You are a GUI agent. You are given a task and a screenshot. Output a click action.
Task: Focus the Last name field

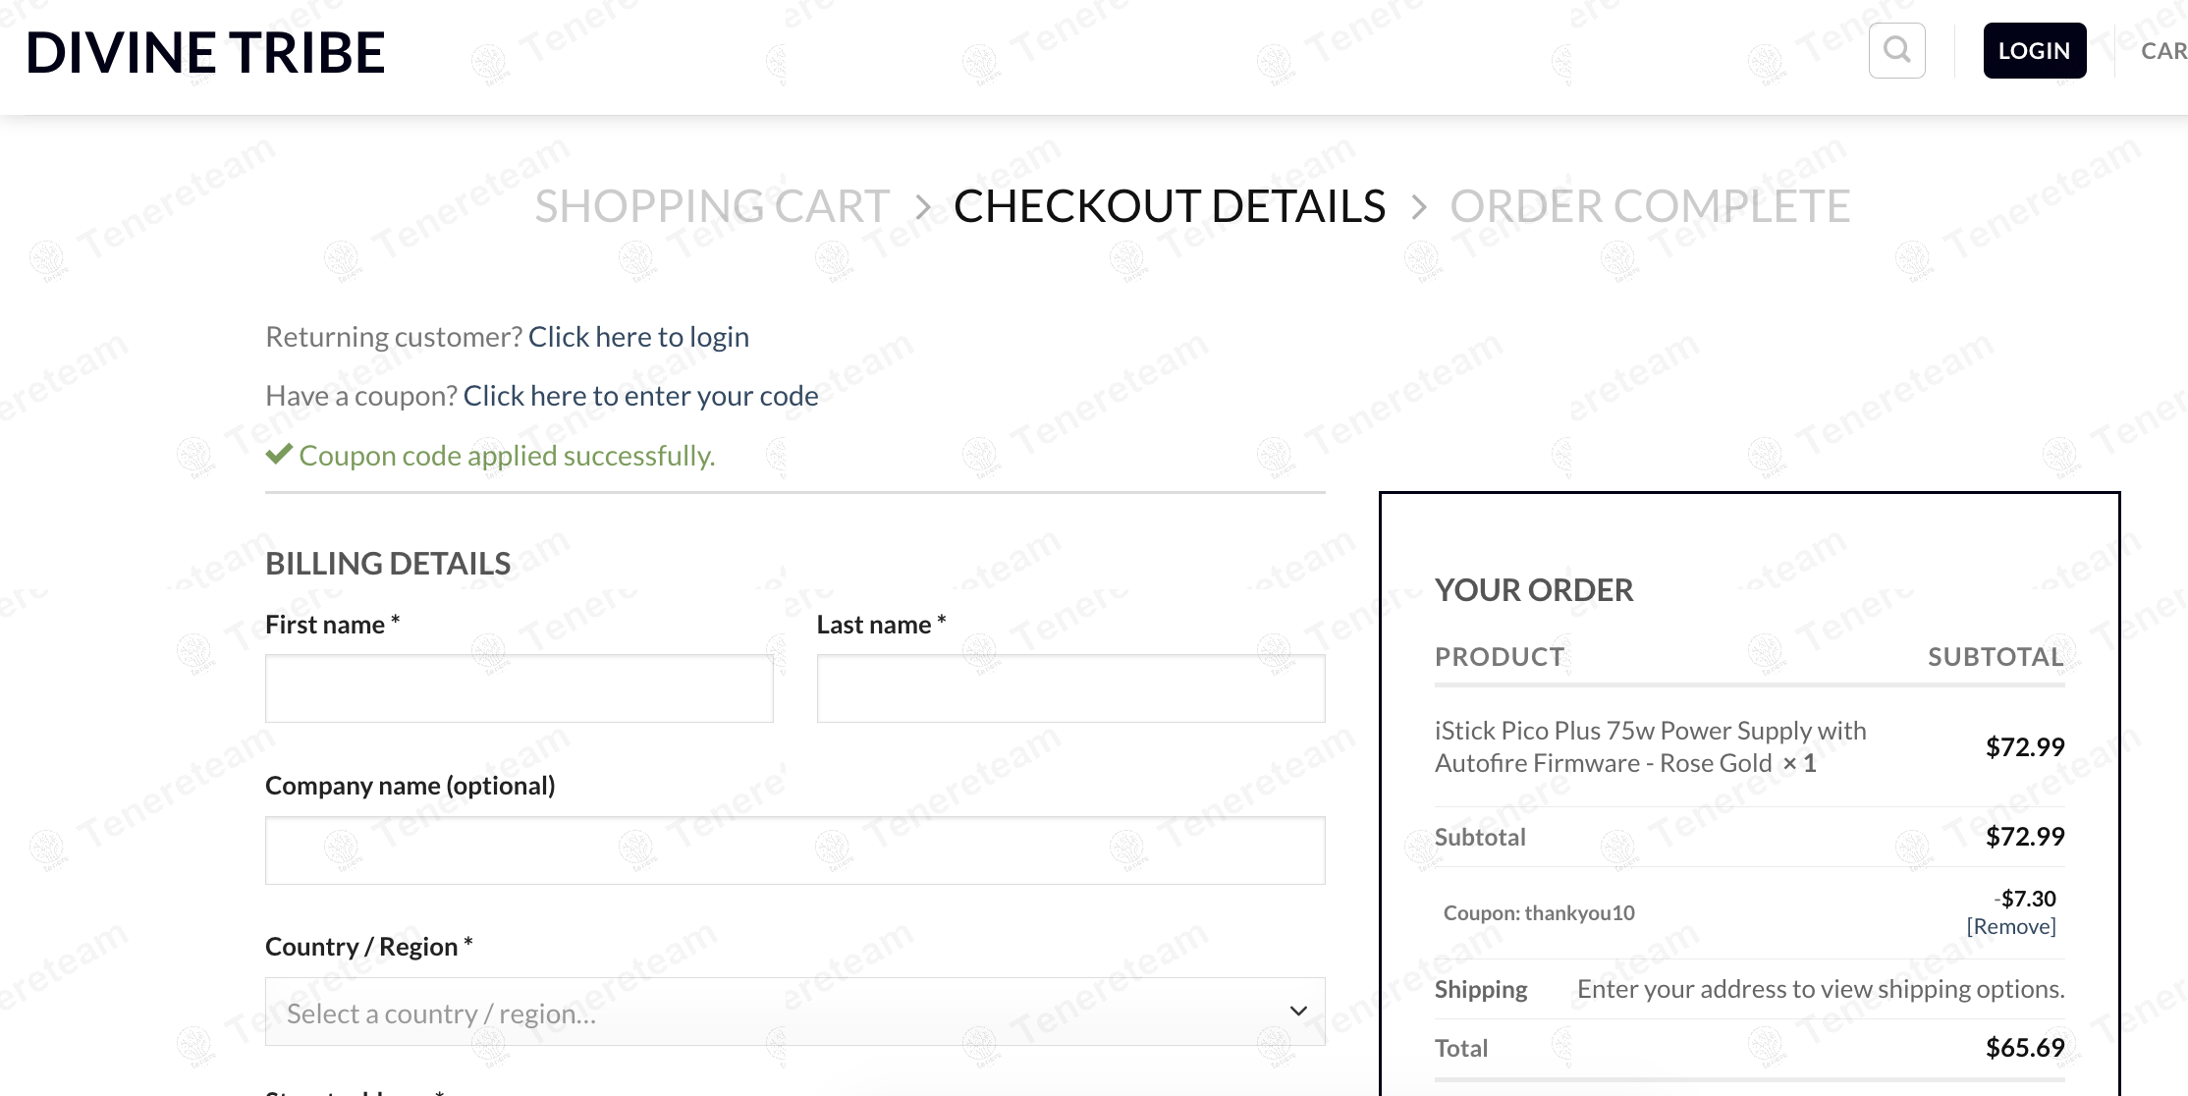[1070, 688]
